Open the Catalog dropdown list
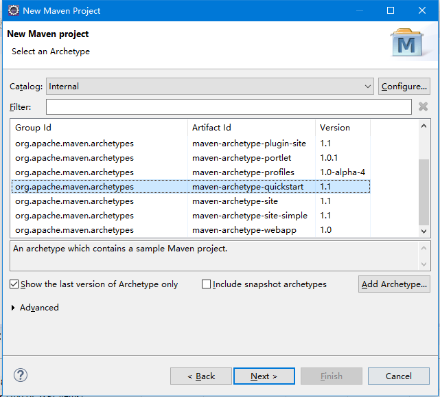The width and height of the screenshot is (440, 397). pos(368,87)
